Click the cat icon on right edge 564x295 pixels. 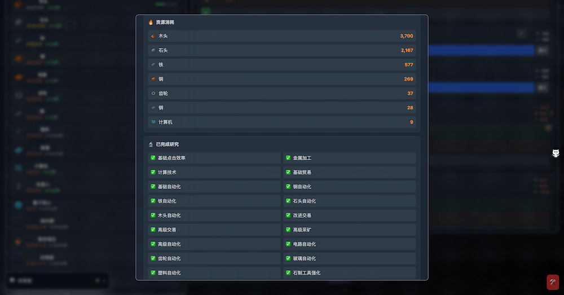(x=556, y=153)
